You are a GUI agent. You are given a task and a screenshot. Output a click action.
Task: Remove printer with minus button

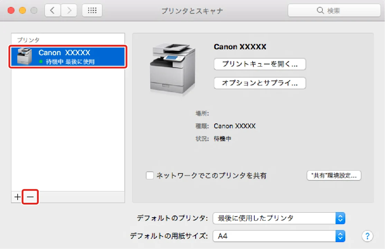click(30, 197)
